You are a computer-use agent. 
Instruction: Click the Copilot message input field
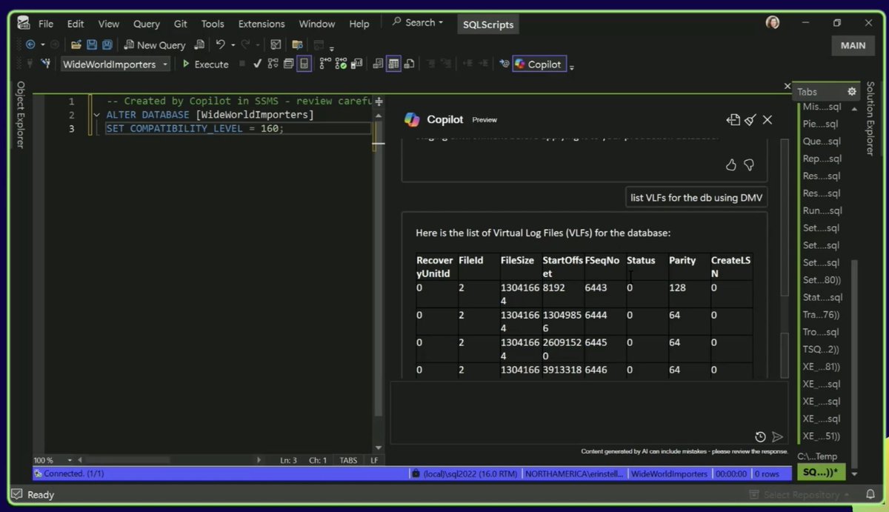[589, 413]
